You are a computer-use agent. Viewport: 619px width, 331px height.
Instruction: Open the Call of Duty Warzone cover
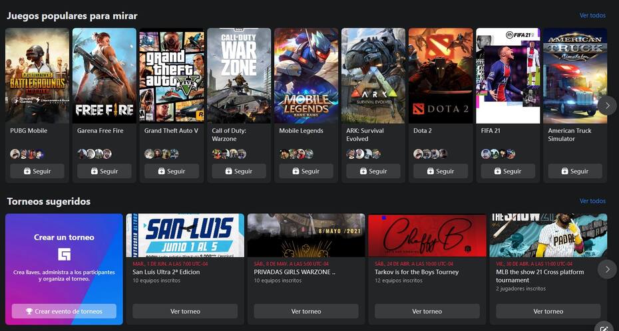[239, 76]
